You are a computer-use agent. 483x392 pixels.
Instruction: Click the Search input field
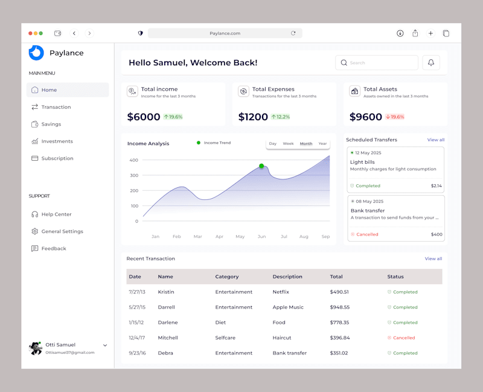tap(376, 63)
